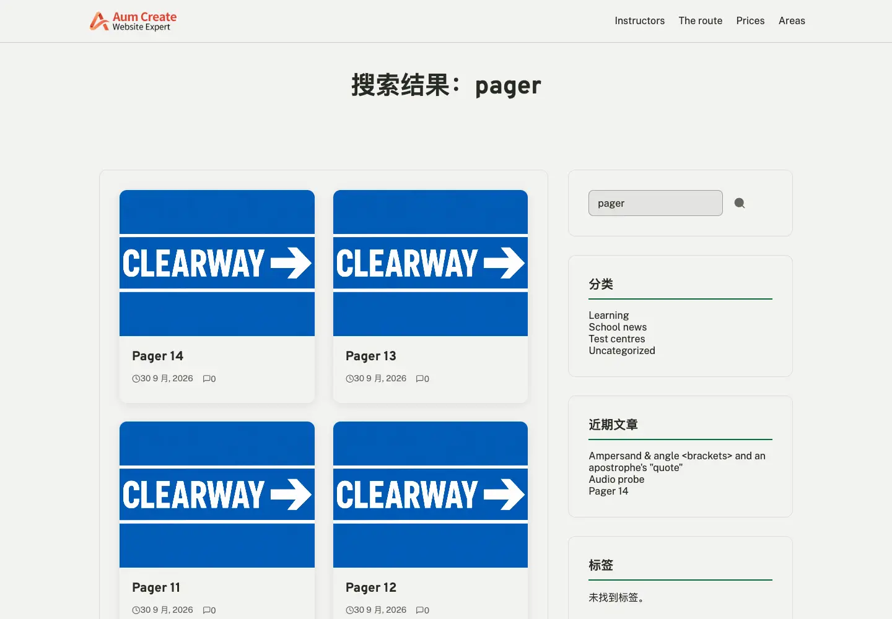This screenshot has width=892, height=619.
Task: Open the Pager 13 Clearway thumbnail
Action: click(x=431, y=263)
